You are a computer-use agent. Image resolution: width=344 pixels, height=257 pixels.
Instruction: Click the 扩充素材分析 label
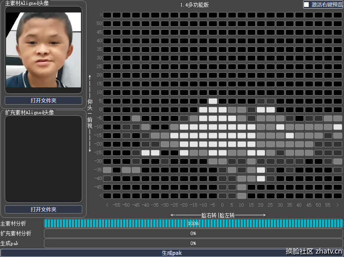tap(16, 233)
